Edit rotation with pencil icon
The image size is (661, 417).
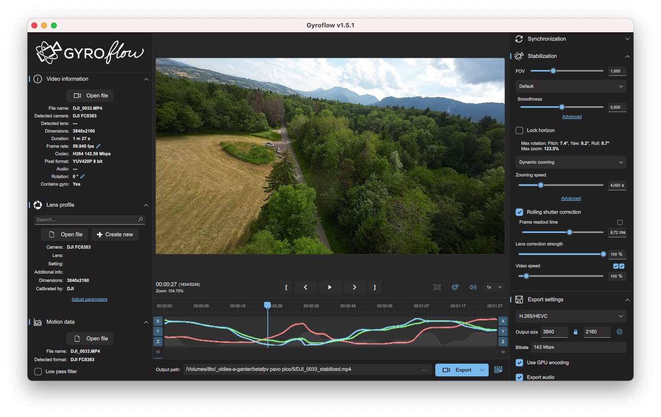[82, 177]
